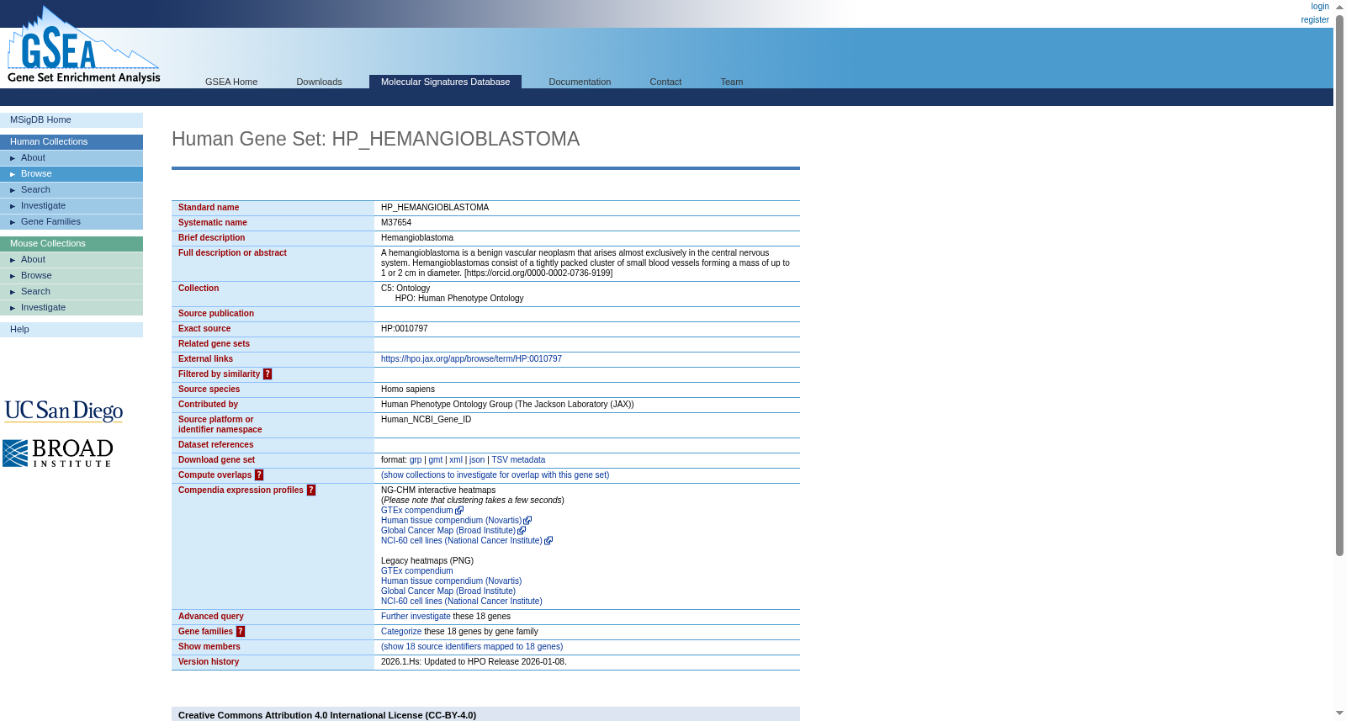Open legacy PNG GTEx compendium
Screen dimensions: 1346x721
click(x=416, y=571)
